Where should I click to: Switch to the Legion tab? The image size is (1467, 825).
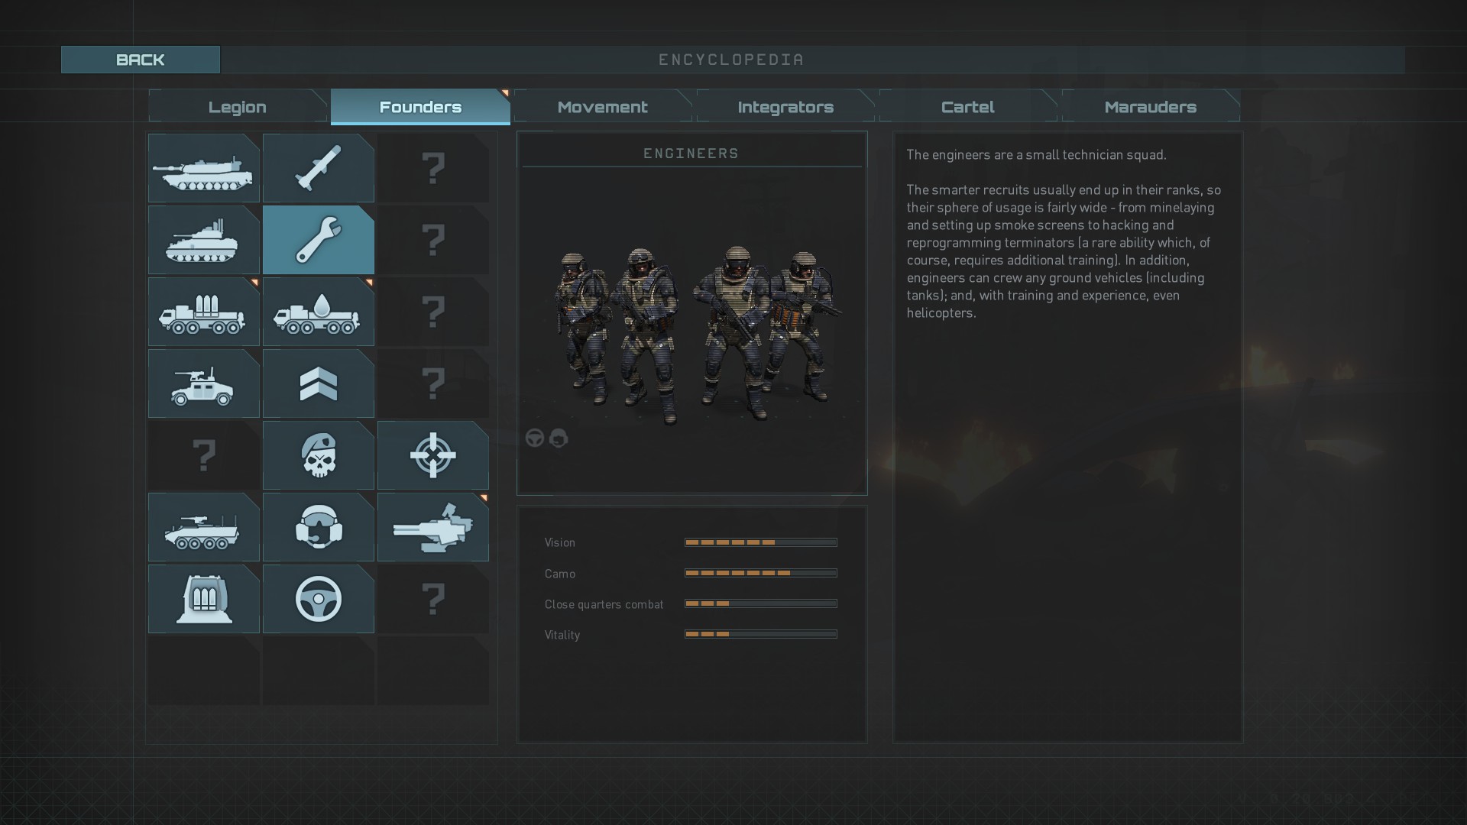[x=238, y=107]
